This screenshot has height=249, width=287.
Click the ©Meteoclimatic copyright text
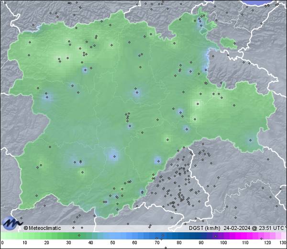click(x=42, y=228)
